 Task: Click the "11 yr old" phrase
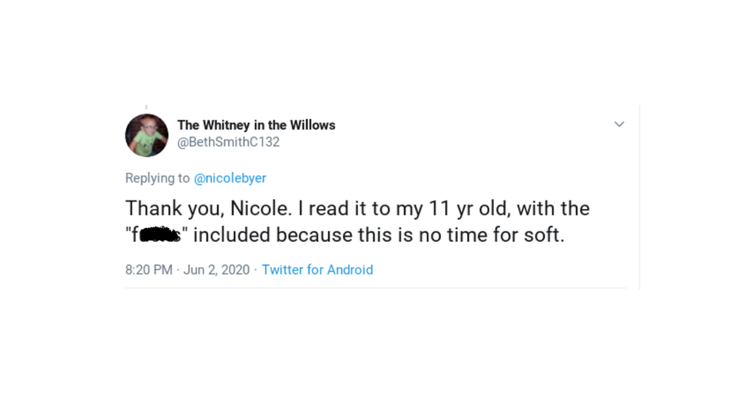tap(446, 208)
